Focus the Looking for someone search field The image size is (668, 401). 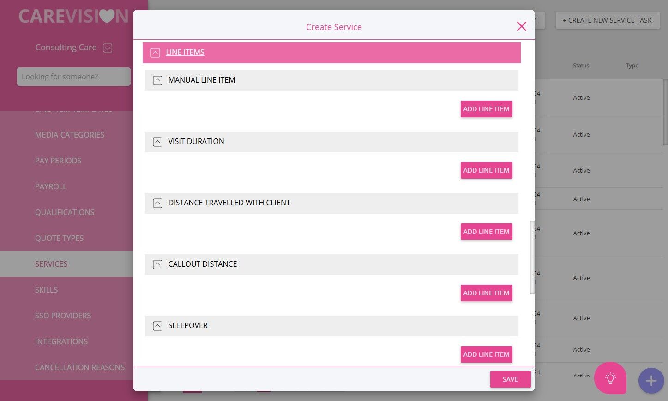(x=73, y=77)
